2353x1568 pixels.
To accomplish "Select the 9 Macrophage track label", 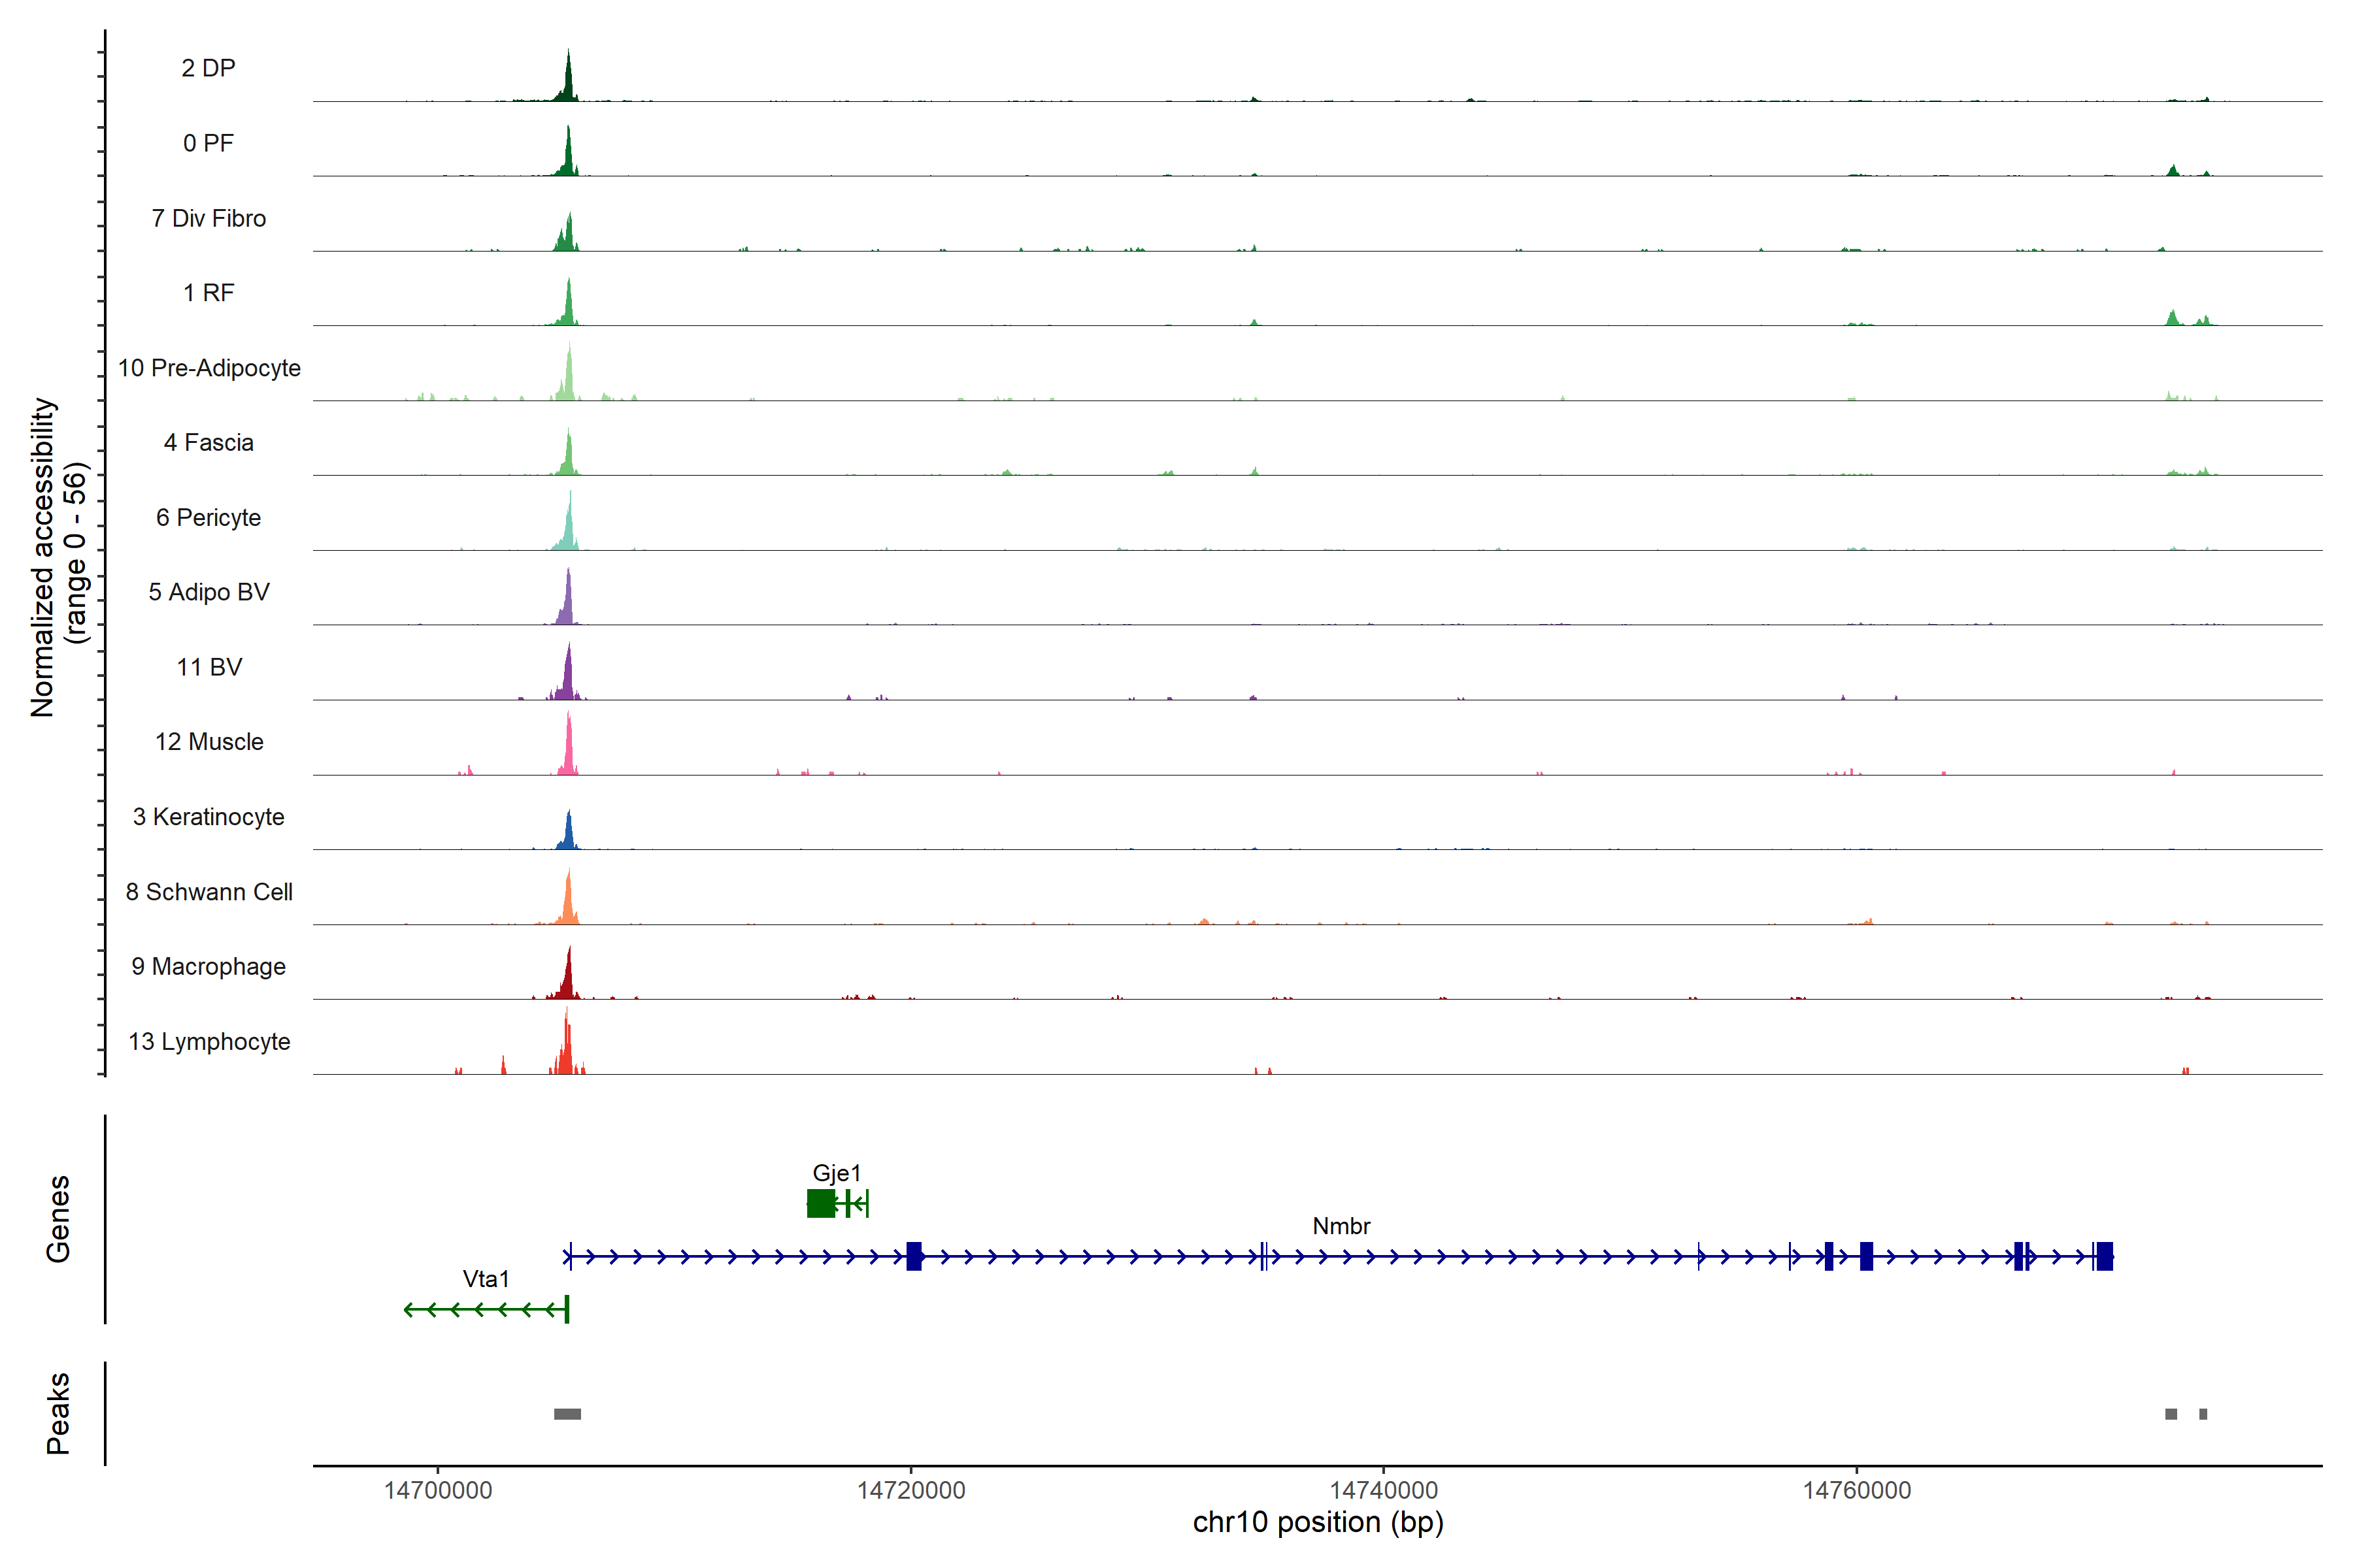I will (209, 967).
